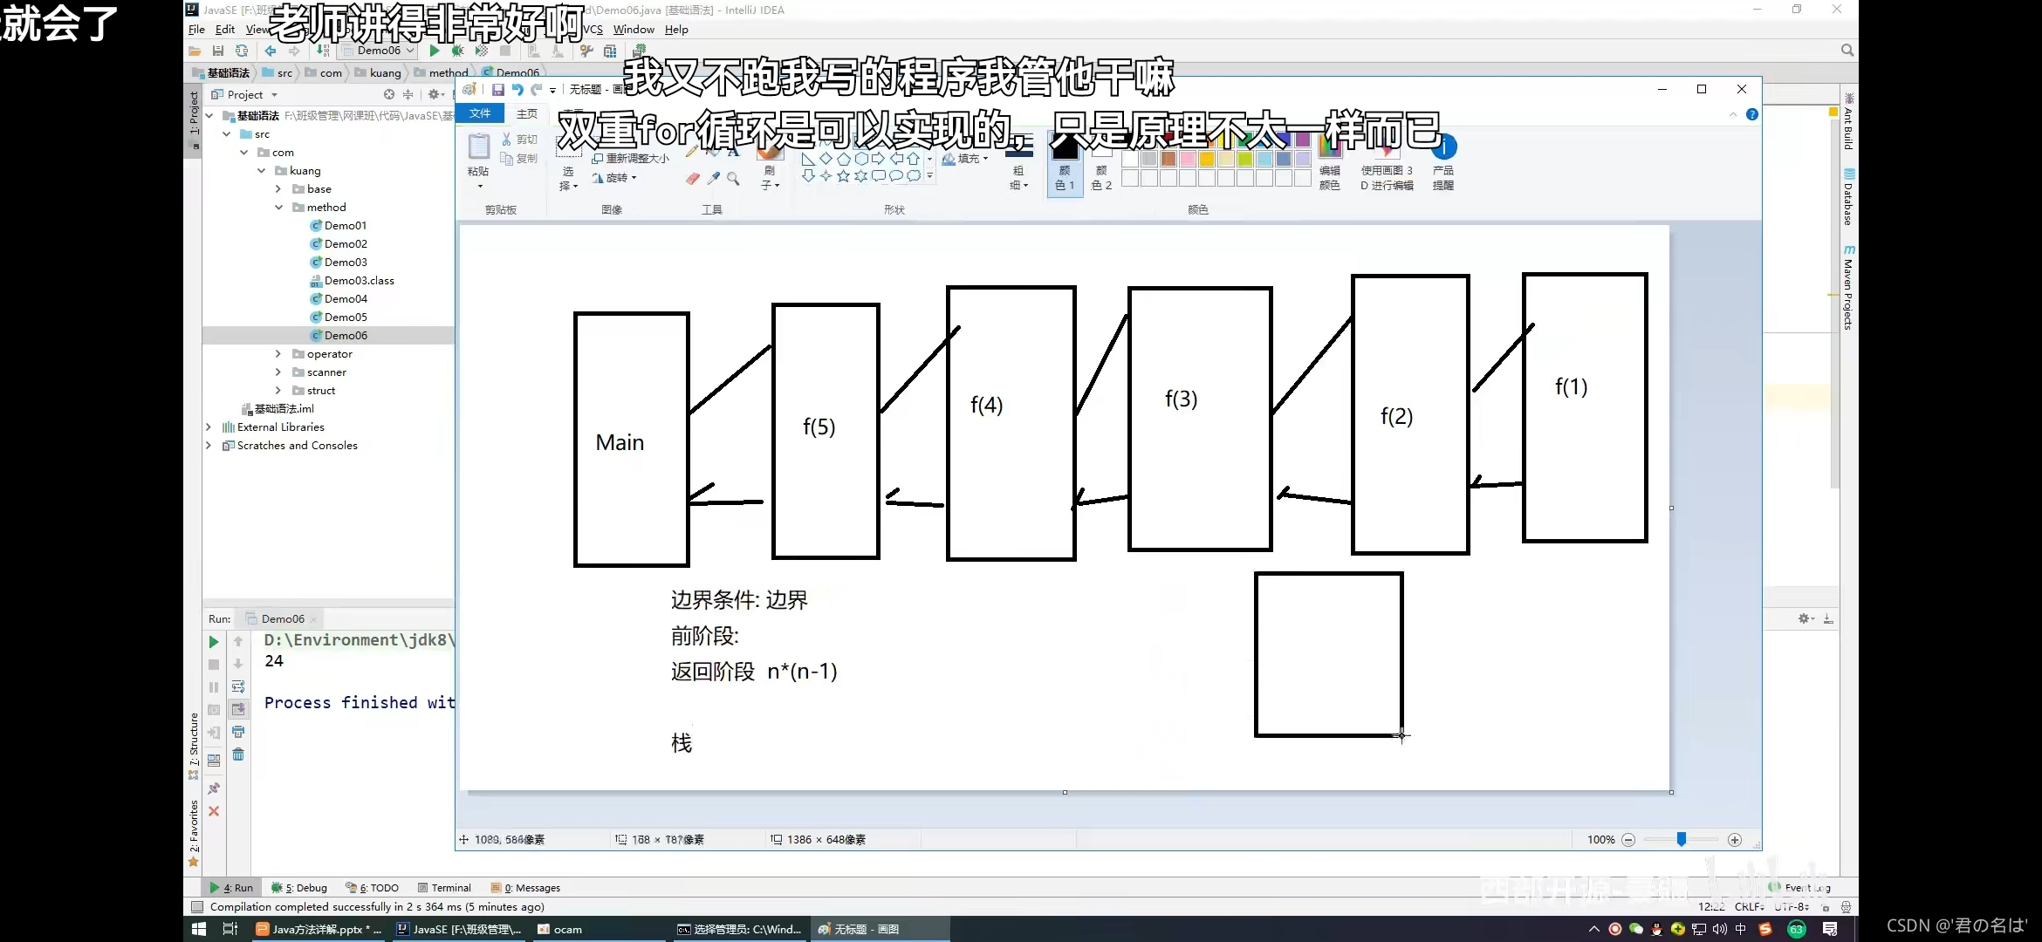The width and height of the screenshot is (2042, 942).
Task: Open the Rotate (旋转) dropdown in Paint
Action: (x=614, y=178)
